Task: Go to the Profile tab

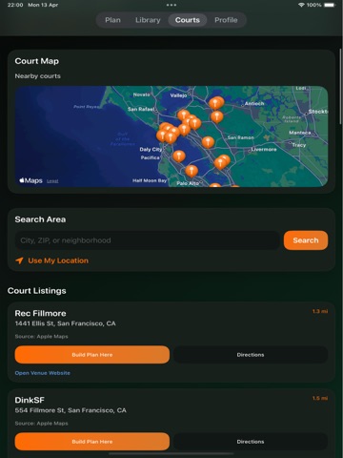Action: click(x=226, y=20)
